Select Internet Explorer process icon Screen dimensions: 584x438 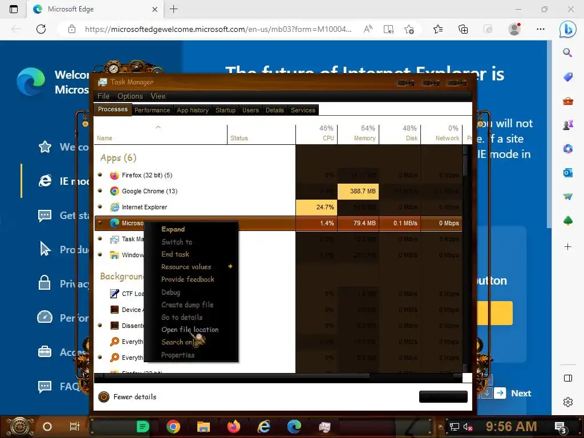[114, 207]
